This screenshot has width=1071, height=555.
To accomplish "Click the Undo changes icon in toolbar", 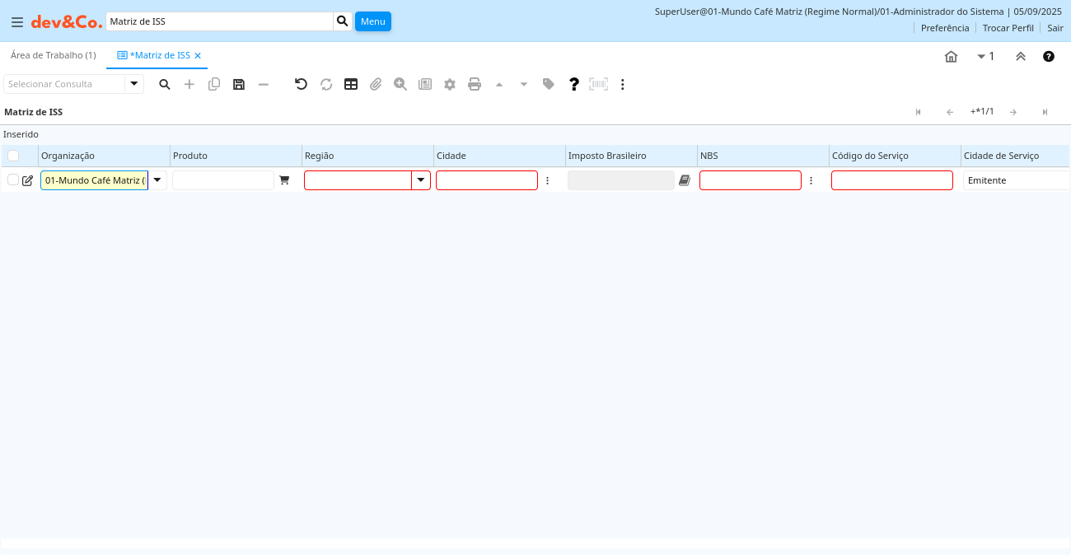I will pyautogui.click(x=301, y=84).
